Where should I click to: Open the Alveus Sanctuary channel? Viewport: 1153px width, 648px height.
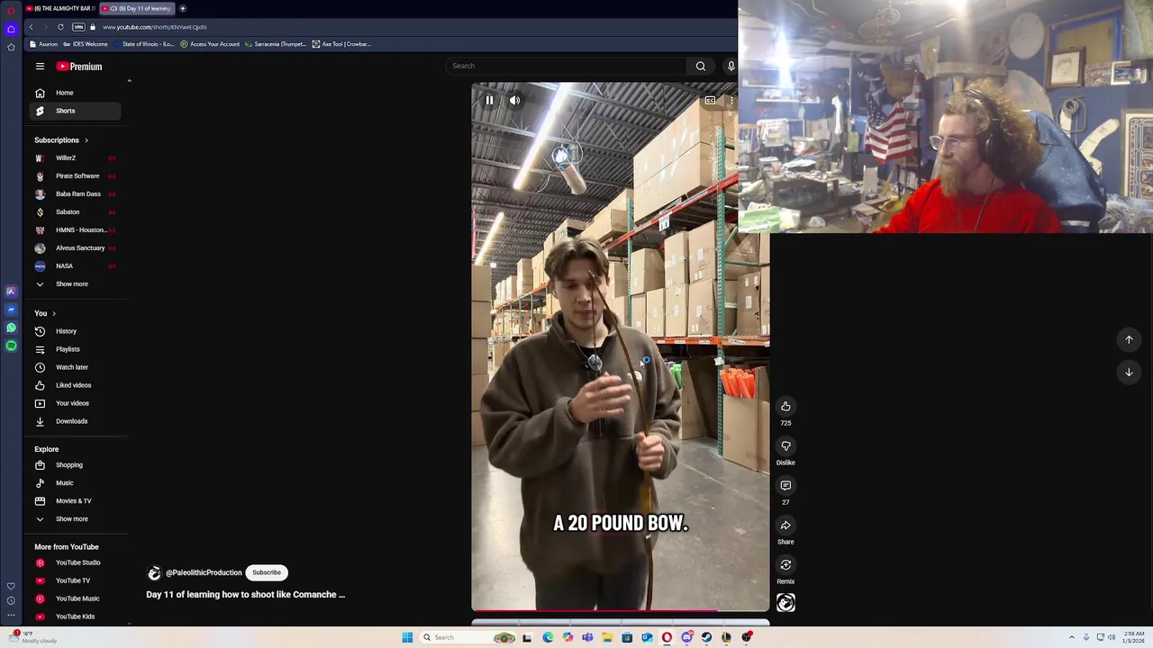point(76,248)
